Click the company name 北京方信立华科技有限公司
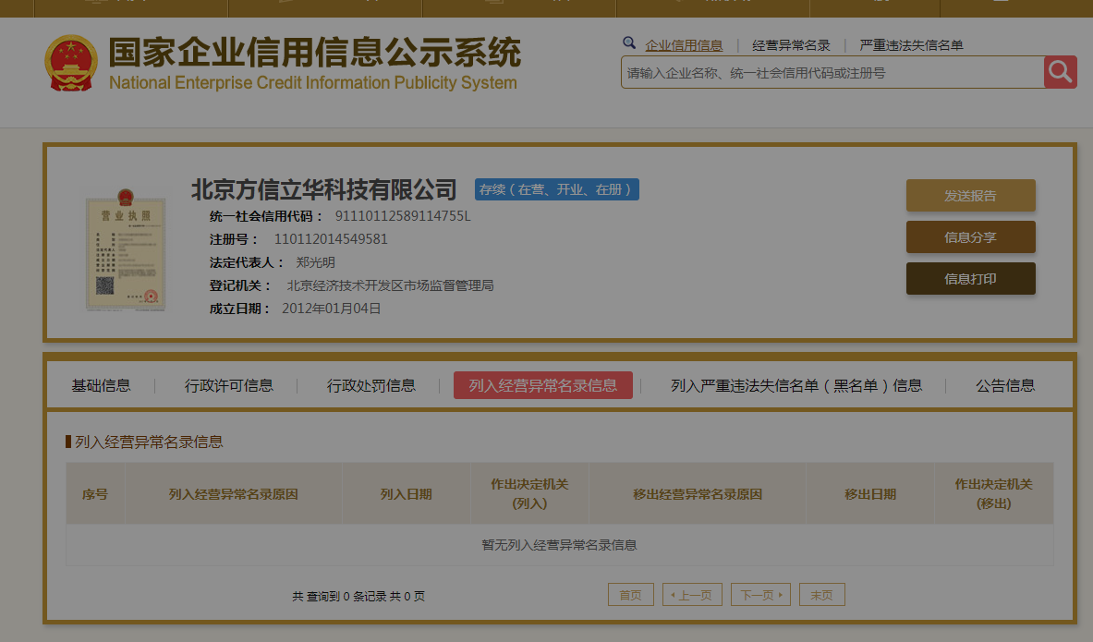 324,189
